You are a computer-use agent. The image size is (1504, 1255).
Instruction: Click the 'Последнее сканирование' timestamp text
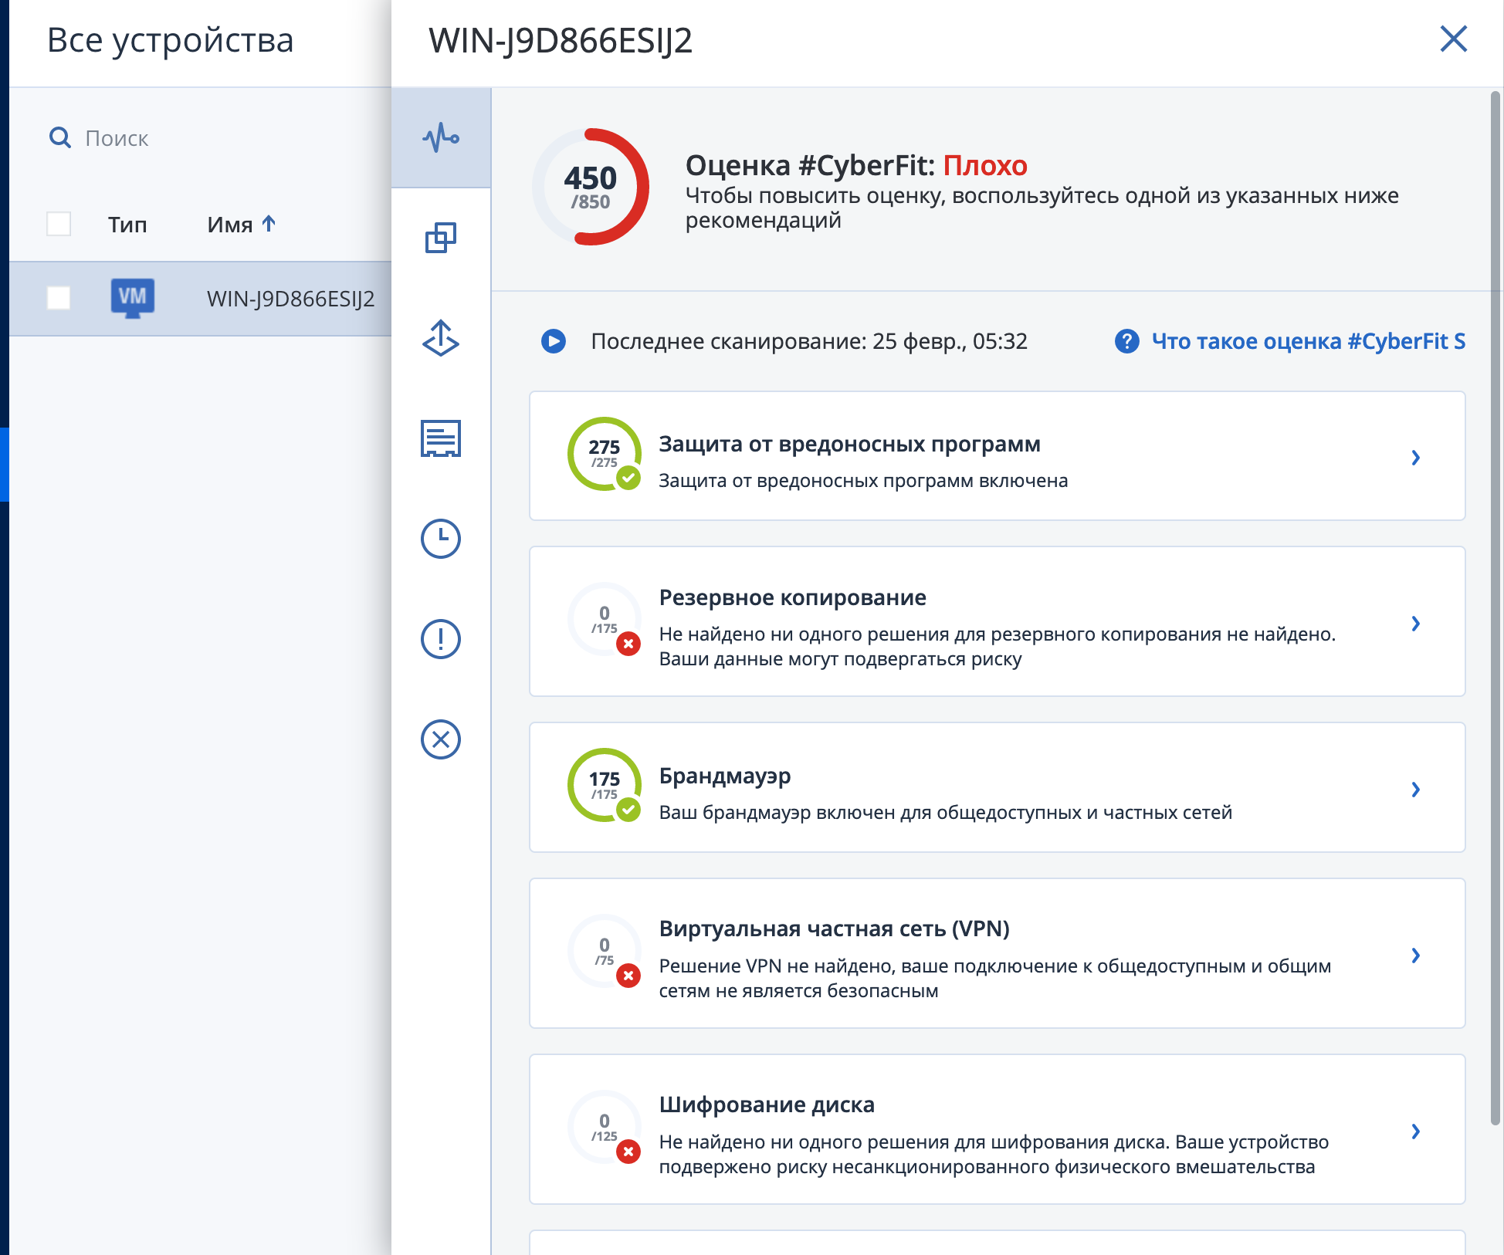point(809,341)
